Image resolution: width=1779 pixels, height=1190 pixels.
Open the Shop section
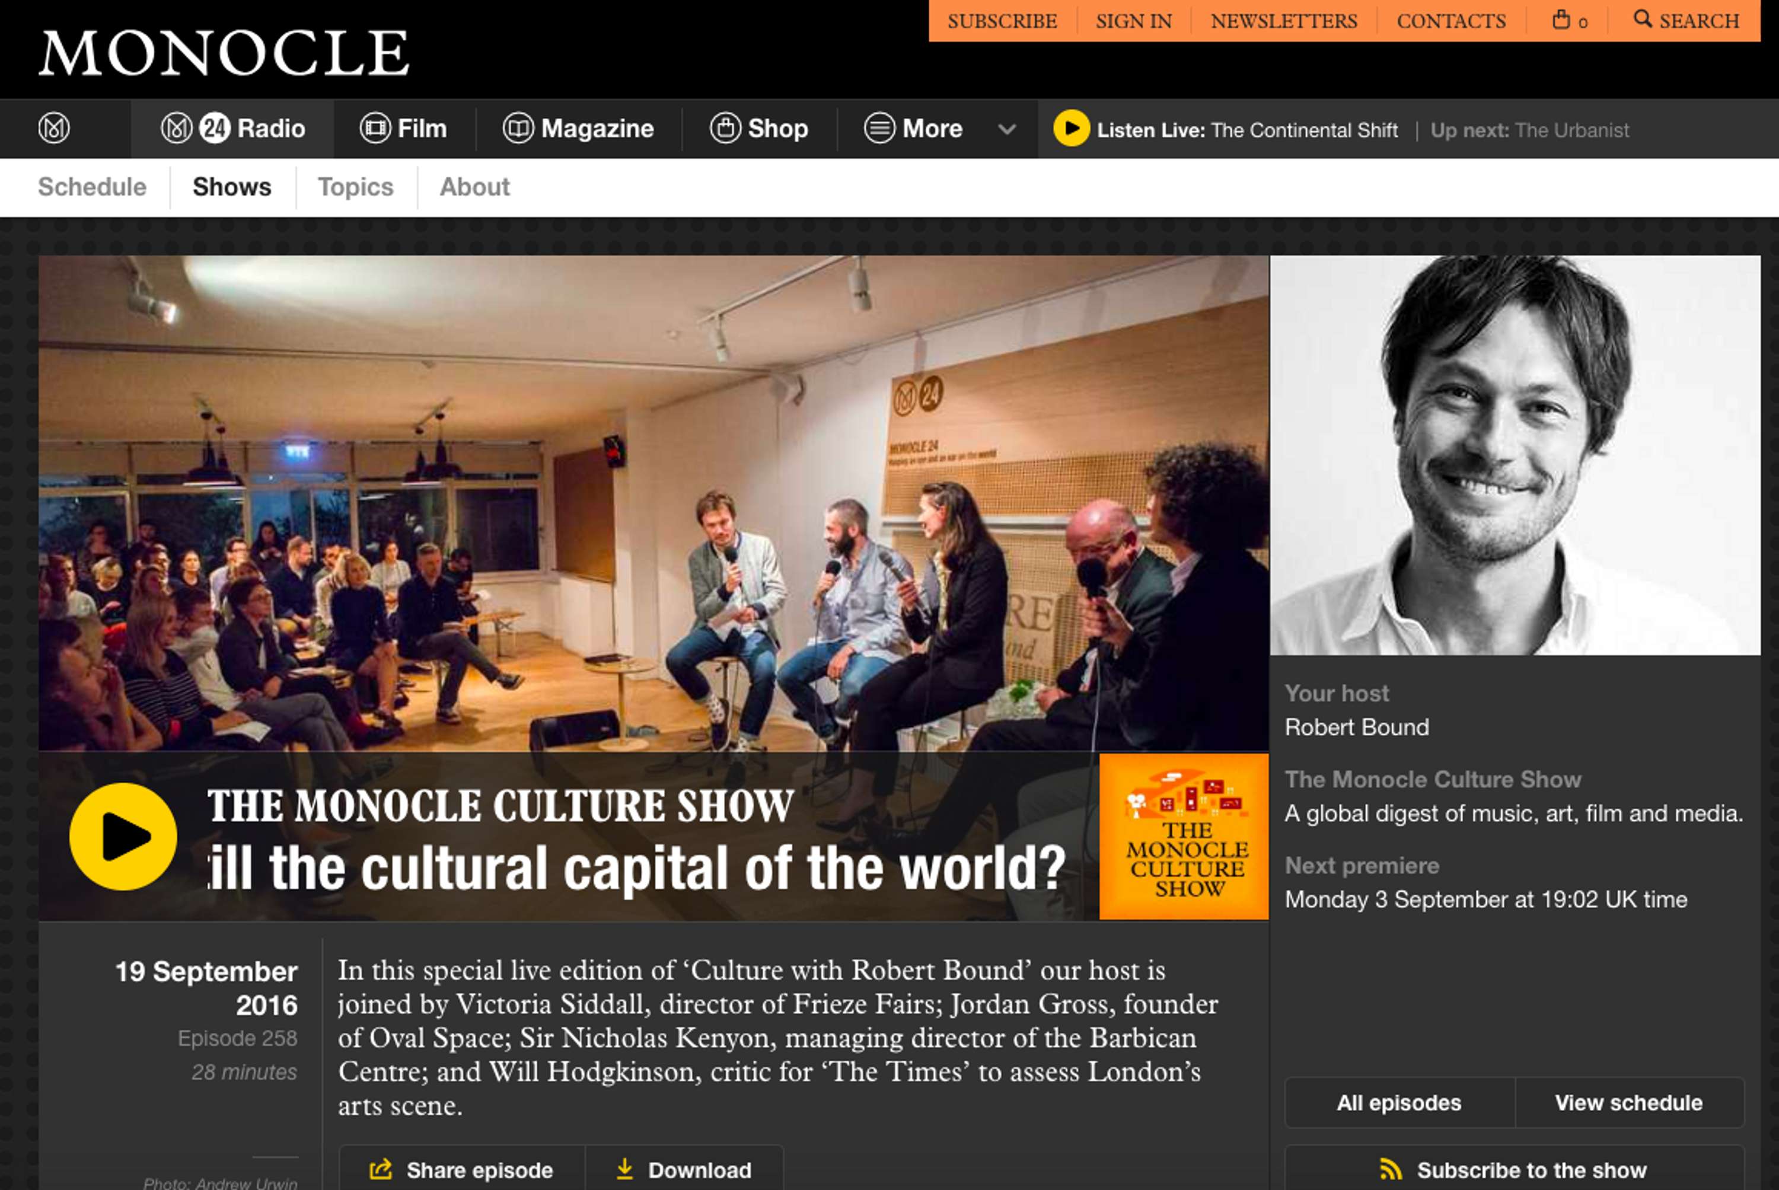[x=758, y=128]
